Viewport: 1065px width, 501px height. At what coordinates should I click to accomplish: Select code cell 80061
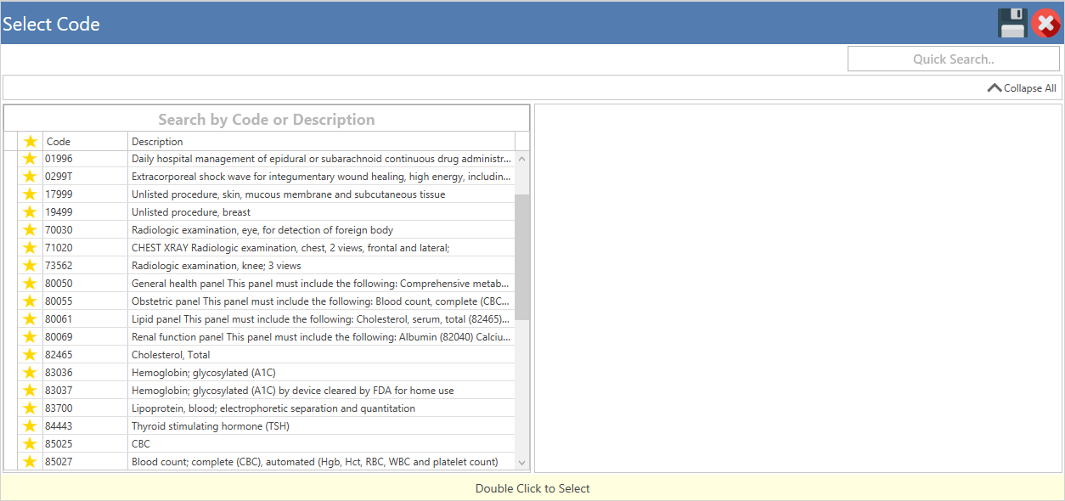point(85,319)
